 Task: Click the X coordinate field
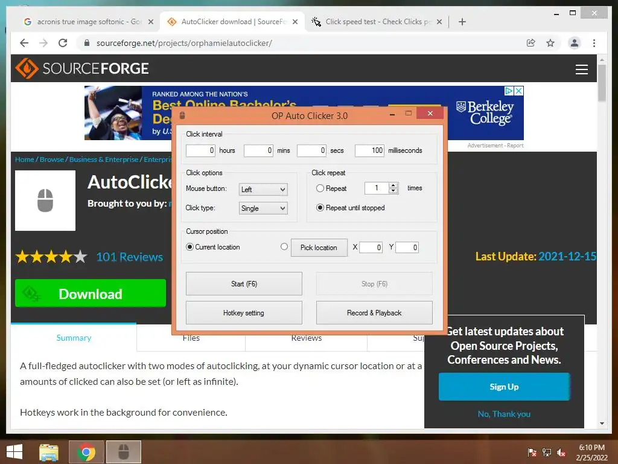(x=371, y=247)
